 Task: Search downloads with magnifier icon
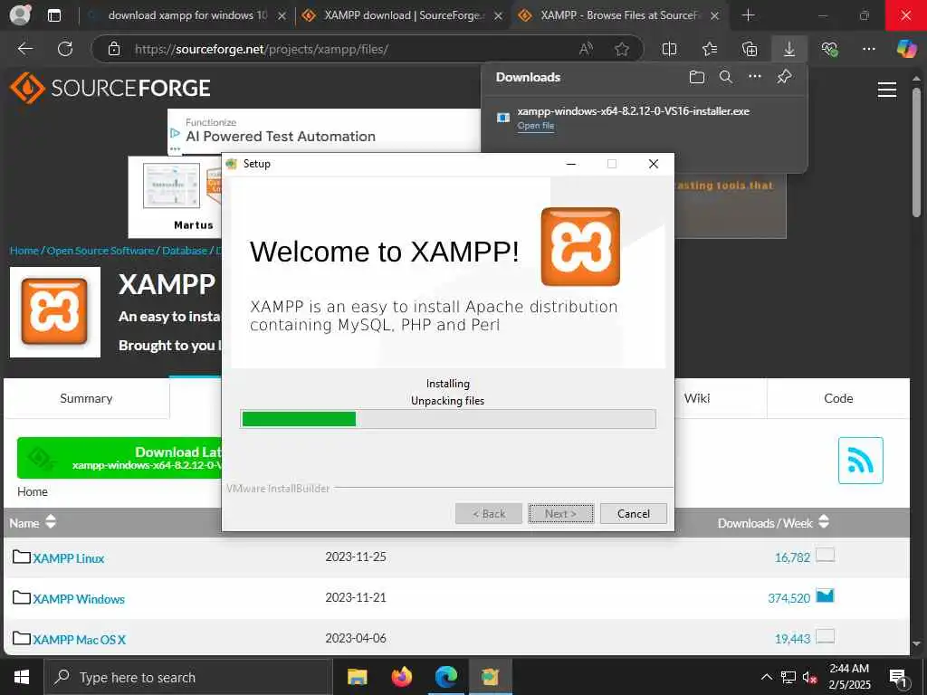pos(726,77)
